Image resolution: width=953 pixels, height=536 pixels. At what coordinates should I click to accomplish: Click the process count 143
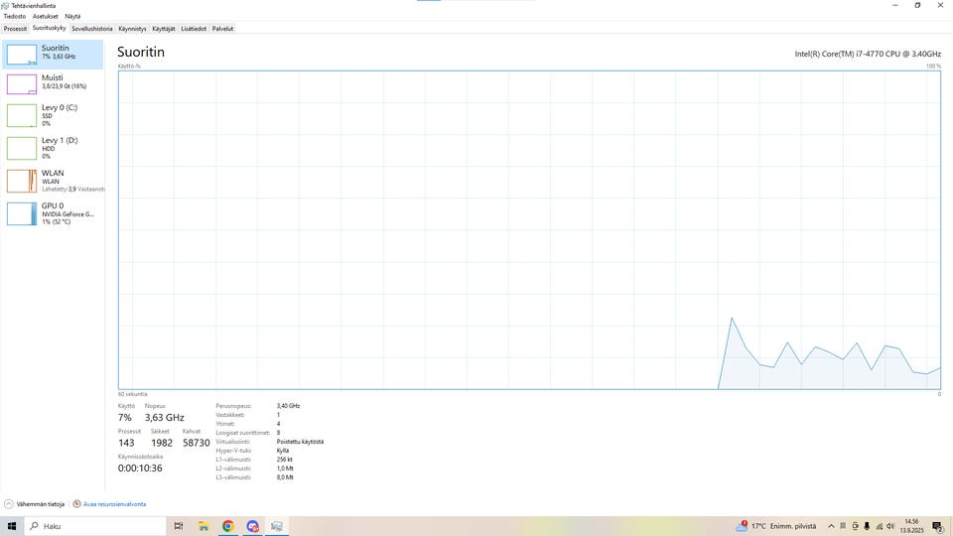[126, 443]
